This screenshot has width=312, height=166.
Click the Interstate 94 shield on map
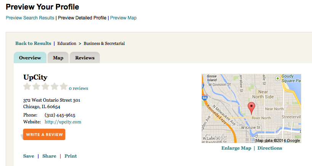click(203, 98)
